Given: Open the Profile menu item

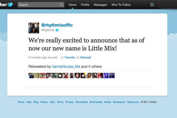Looking at the screenshot, I should (85, 5).
